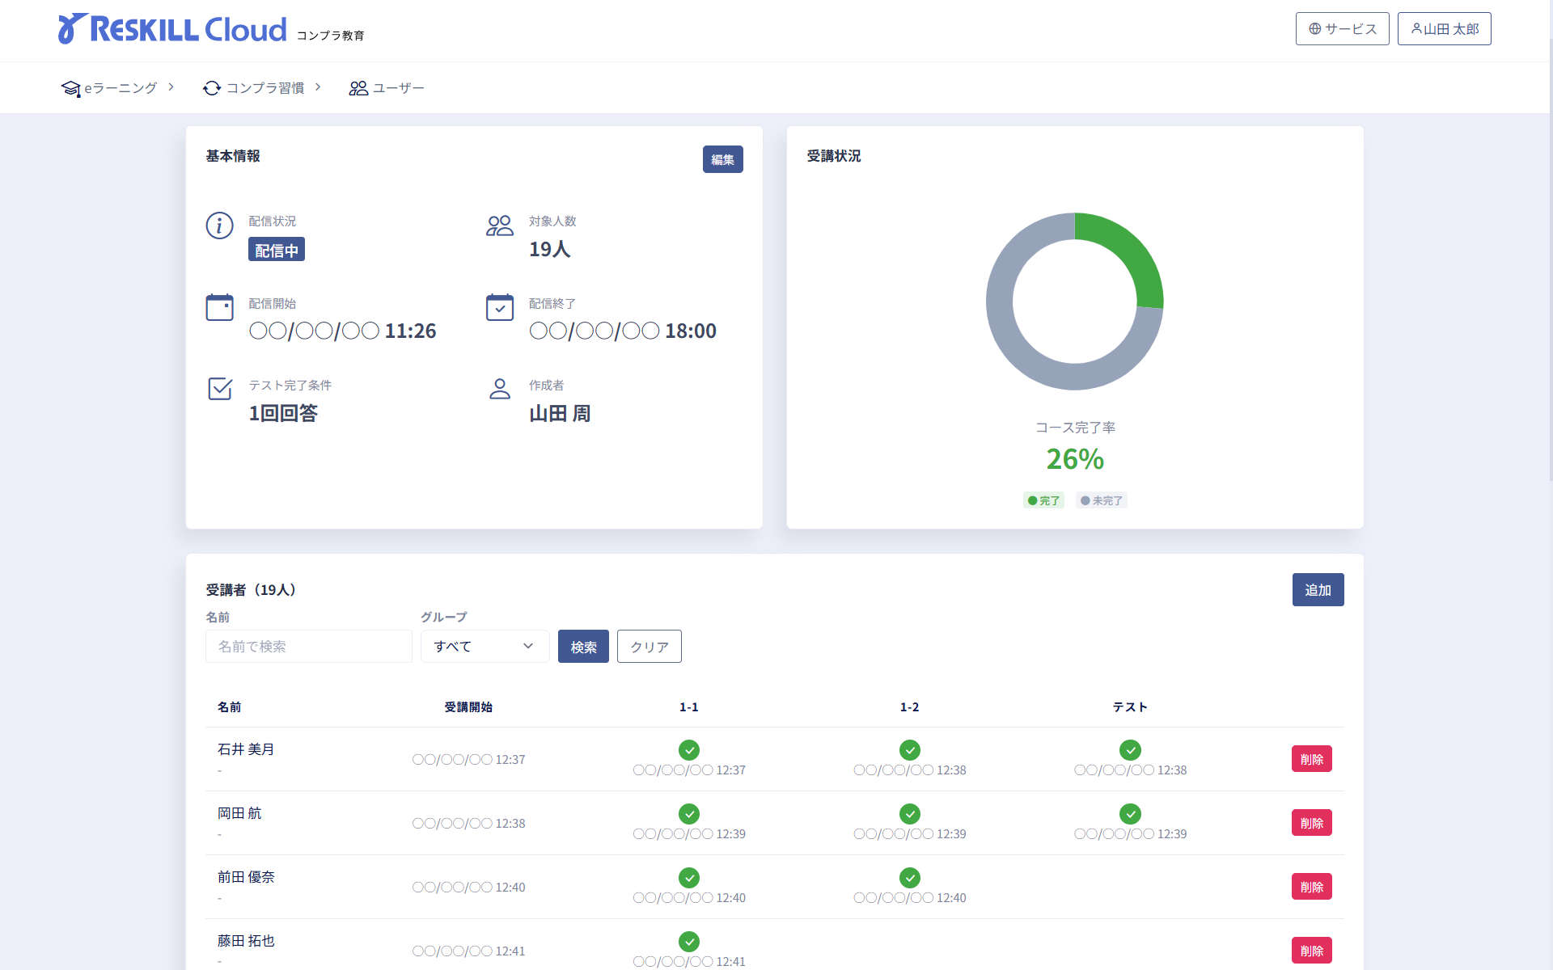The width and height of the screenshot is (1553, 970).
Task: Click the person icon next to 作成者
Action: coord(500,389)
